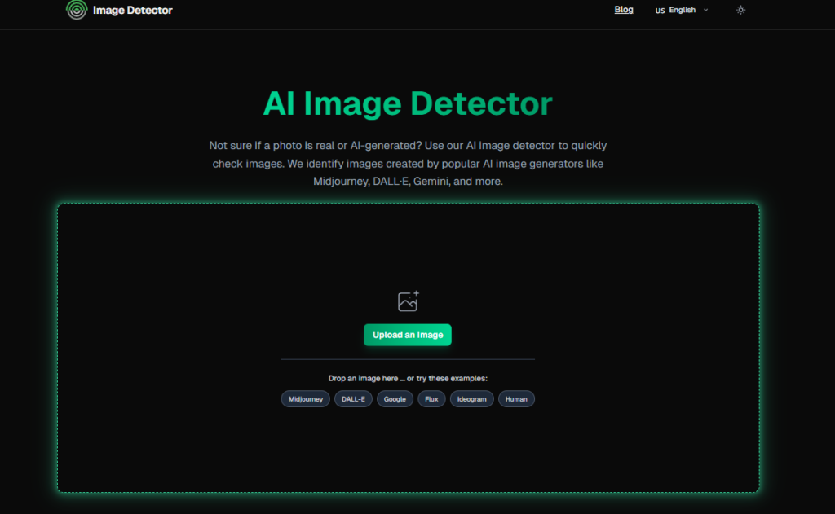Click the add-image icon above upload button

point(408,301)
